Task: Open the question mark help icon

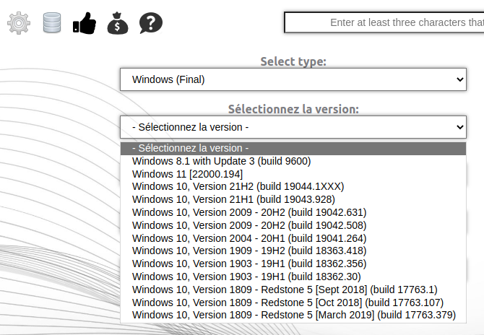Action: [150, 23]
